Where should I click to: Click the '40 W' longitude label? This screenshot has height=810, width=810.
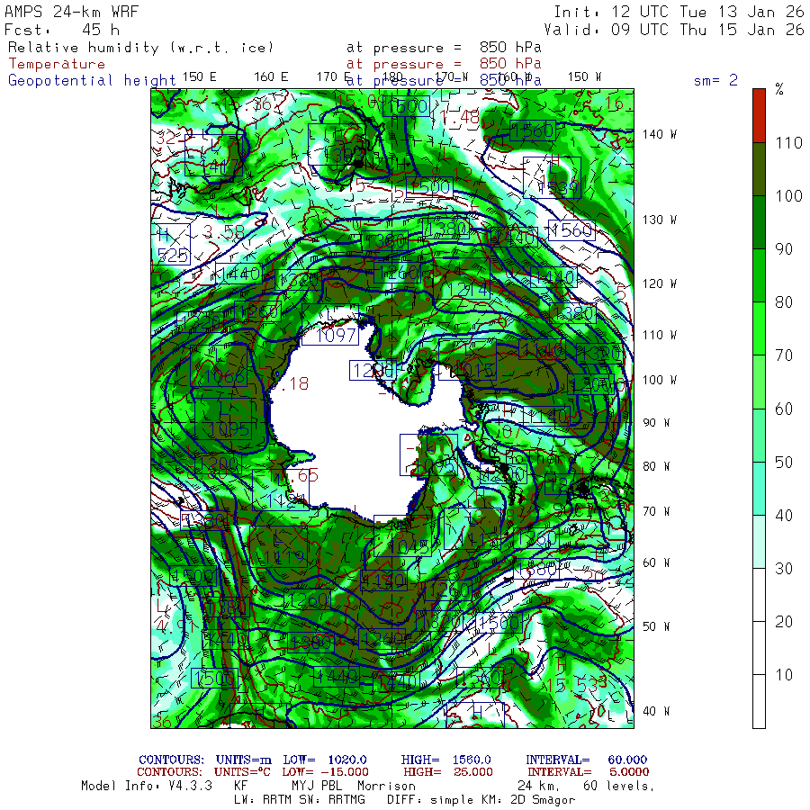[657, 711]
